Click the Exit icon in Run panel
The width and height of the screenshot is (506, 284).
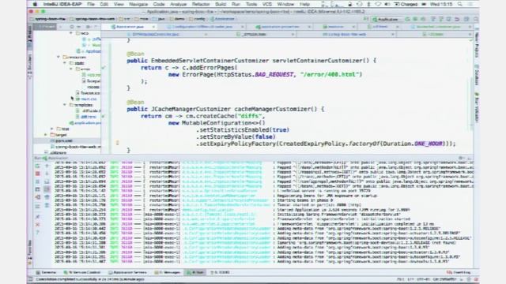tap(37, 197)
